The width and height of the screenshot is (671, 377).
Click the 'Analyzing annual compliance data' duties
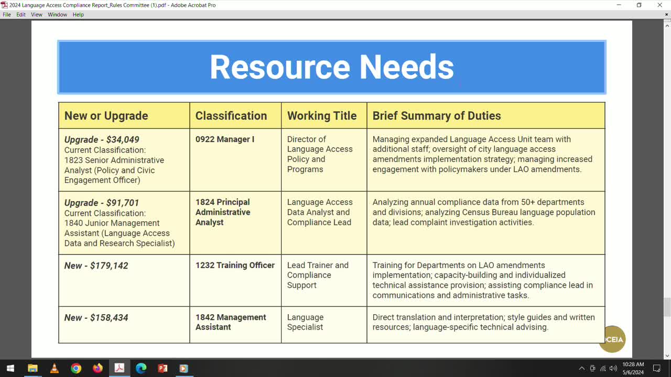point(484,212)
